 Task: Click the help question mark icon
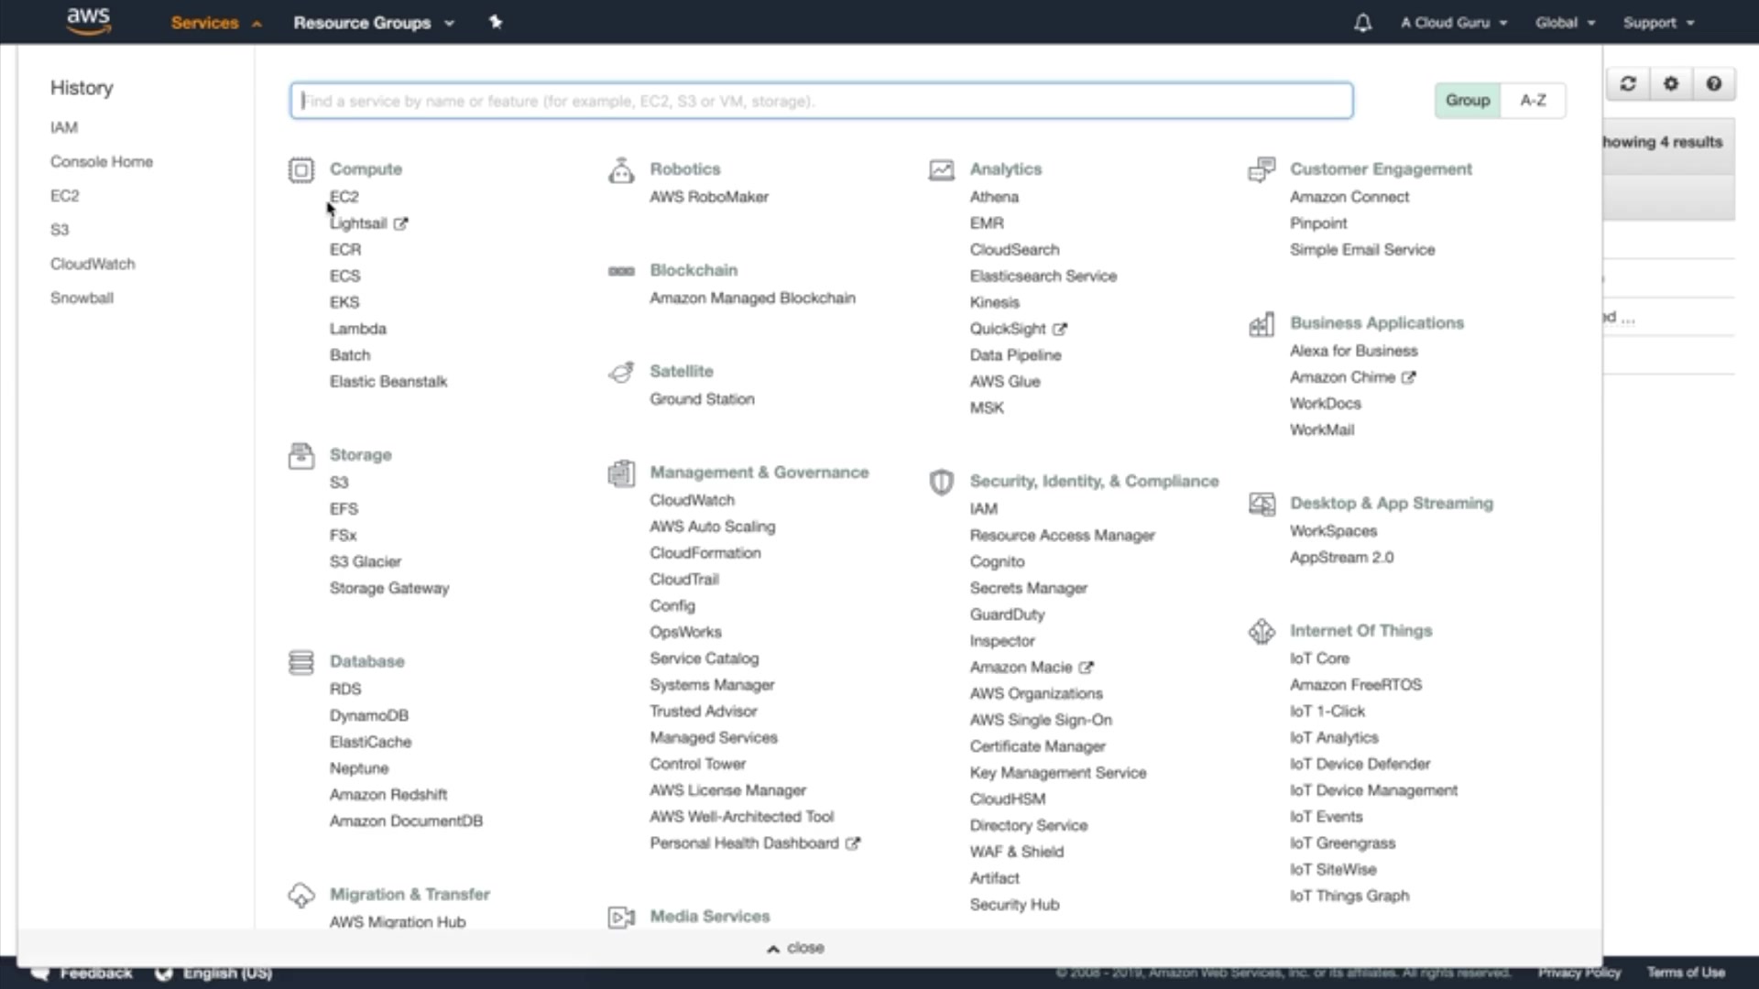(1713, 84)
